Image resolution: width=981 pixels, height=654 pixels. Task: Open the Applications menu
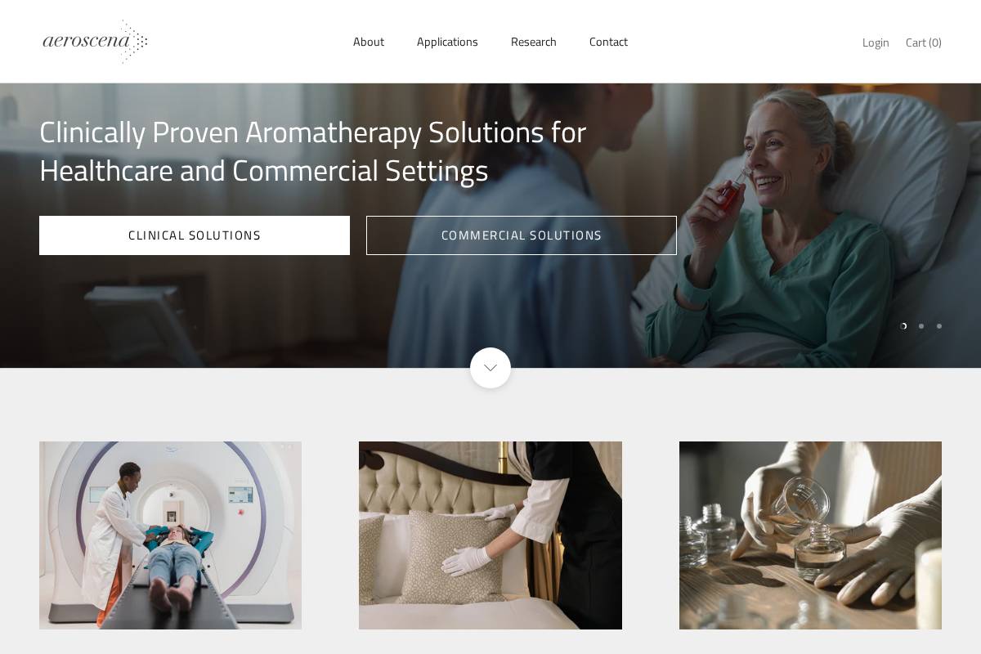[447, 42]
